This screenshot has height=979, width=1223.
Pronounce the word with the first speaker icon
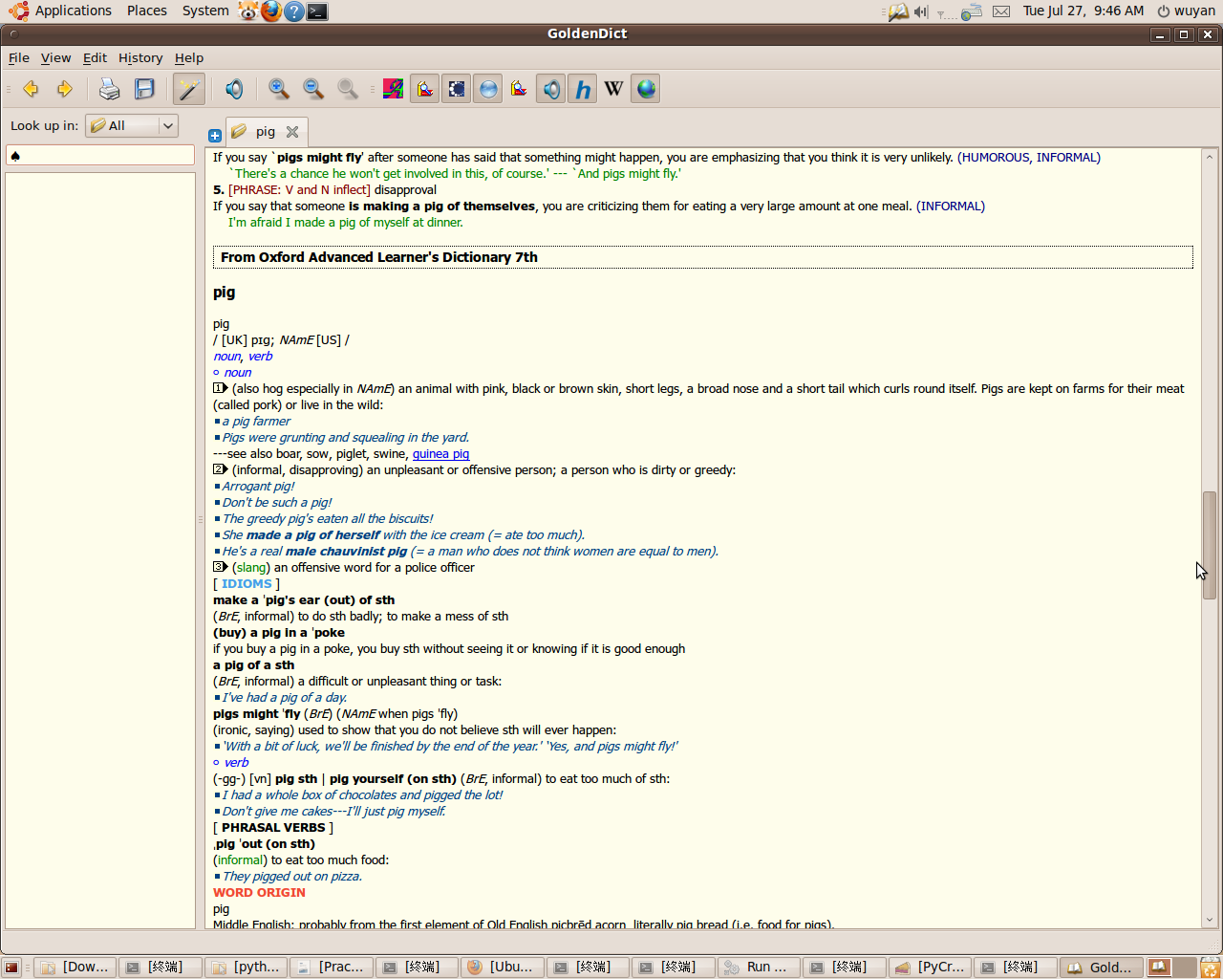(x=234, y=89)
